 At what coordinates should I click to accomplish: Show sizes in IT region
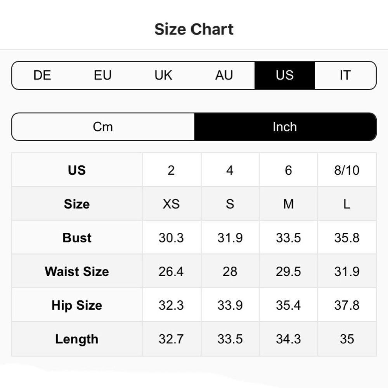[x=345, y=75]
